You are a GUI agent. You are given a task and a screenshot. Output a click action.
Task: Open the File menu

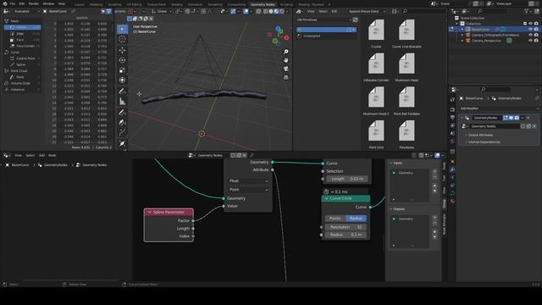pyautogui.click(x=13, y=3)
